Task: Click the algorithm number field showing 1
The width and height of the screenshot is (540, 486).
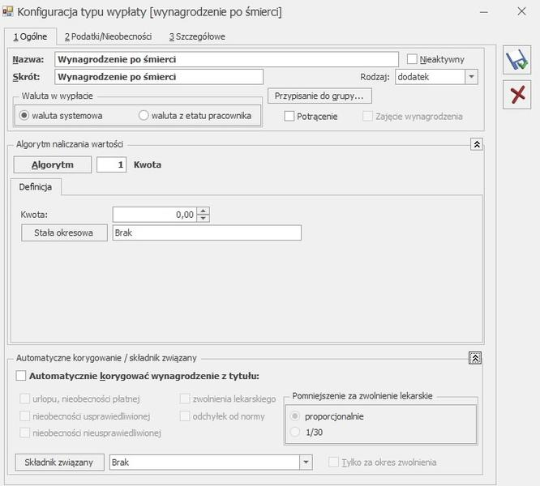Action: pyautogui.click(x=112, y=164)
